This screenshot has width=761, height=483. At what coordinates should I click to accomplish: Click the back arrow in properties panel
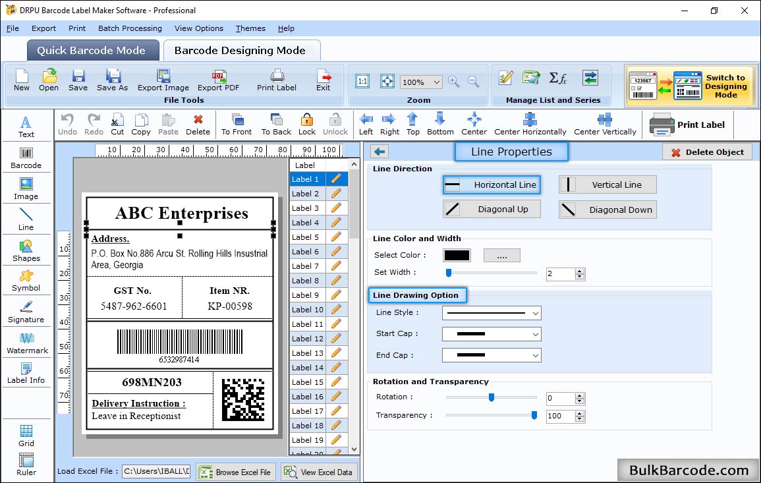point(380,152)
